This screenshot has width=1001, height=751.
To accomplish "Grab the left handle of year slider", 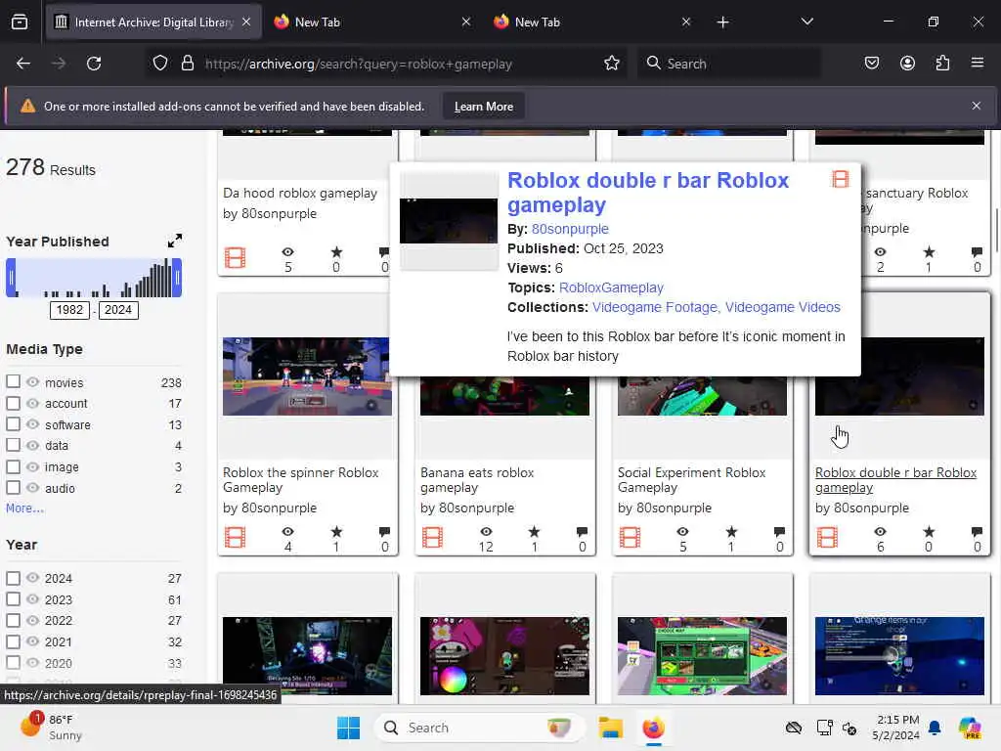I will 11,278.
